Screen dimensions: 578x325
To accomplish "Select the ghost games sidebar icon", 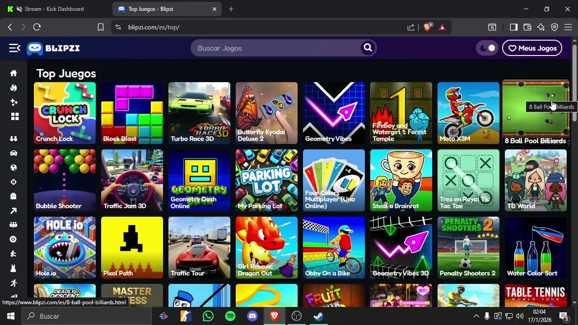I will (14, 196).
